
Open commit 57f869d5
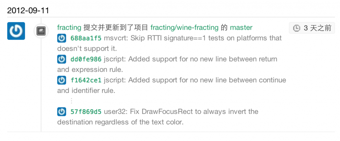[x=86, y=112]
